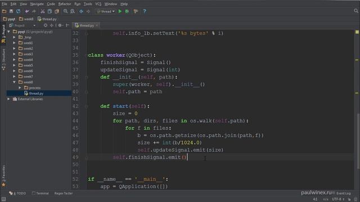
Task: Toggle the Event Log tool window
Action: pyautogui.click(x=344, y=194)
